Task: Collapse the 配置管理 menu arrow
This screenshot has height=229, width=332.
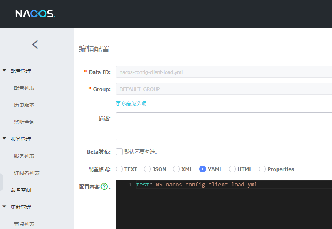Action: [4, 70]
